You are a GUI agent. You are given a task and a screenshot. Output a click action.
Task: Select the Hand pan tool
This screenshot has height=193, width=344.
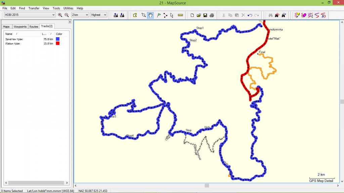[x=150, y=15]
